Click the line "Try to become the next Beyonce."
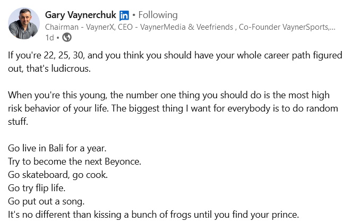 point(74,161)
